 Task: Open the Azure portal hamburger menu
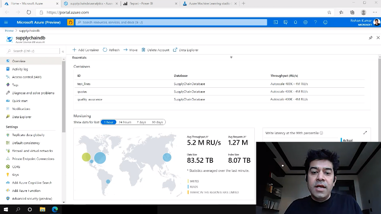point(6,22)
